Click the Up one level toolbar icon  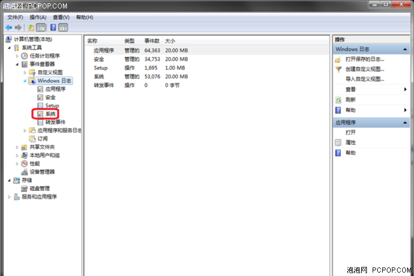tap(31, 27)
